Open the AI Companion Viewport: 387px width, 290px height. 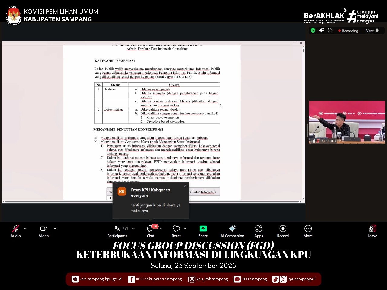232,231
